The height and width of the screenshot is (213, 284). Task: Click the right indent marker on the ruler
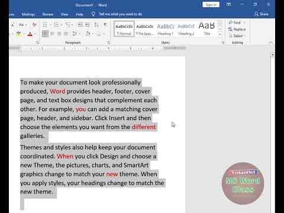tap(164, 49)
